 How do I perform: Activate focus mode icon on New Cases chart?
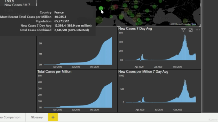coord(190,30)
